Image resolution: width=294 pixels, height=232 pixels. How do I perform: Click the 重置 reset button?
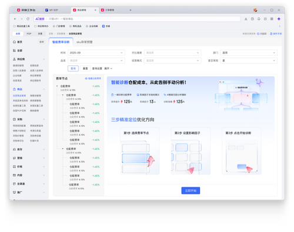click(x=85, y=69)
